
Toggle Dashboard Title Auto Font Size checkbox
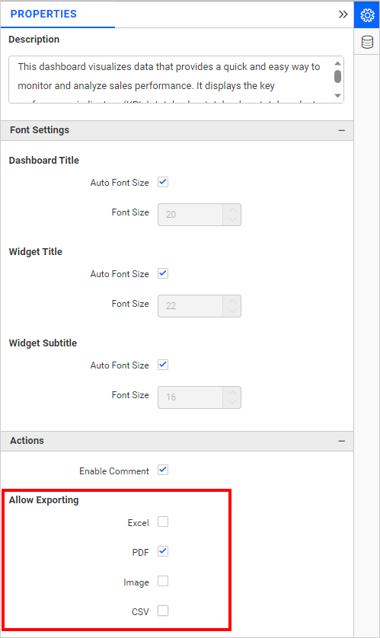coord(163,182)
